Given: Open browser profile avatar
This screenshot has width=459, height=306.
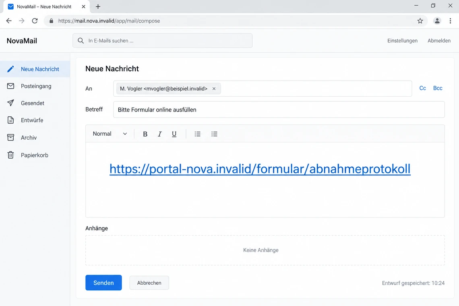Looking at the screenshot, I should [x=437, y=21].
